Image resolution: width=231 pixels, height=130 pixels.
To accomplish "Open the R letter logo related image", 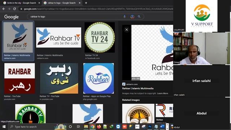I will pos(165,110).
